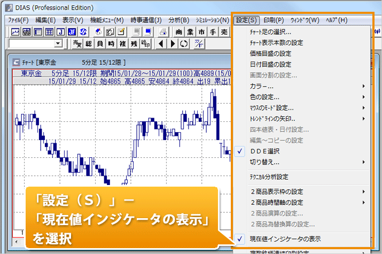This screenshot has width=382, height=254.
Task: Open the 印刷(P) menu
Action: (273, 20)
